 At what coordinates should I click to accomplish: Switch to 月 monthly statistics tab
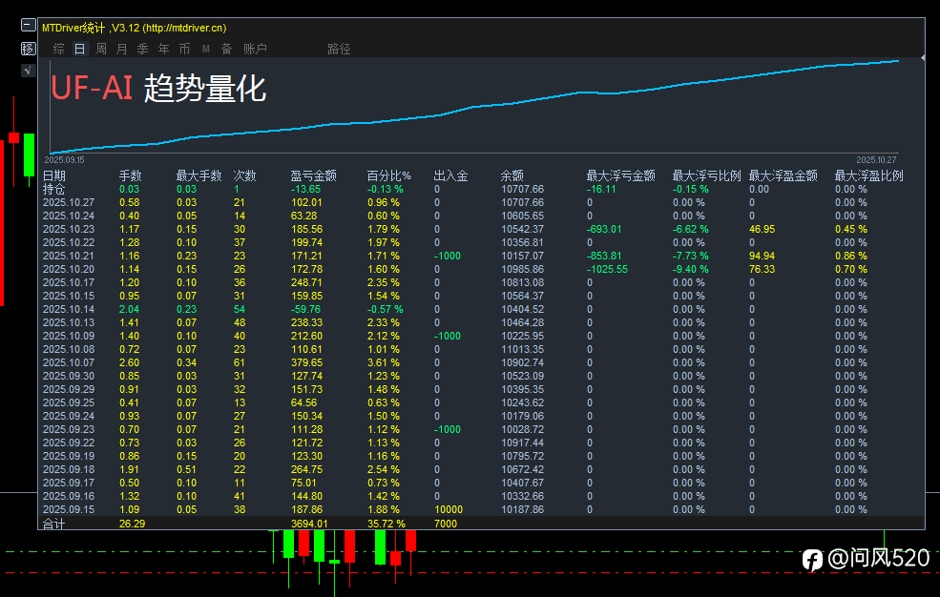(122, 49)
